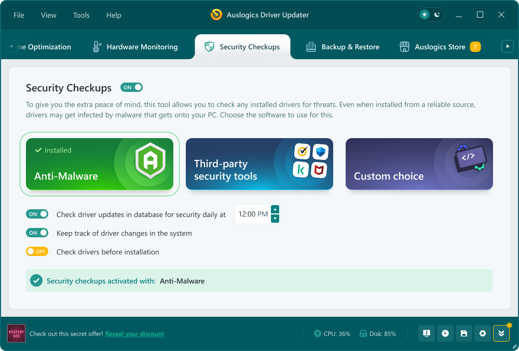
Task: Collapse the bottom panel with the double-chevron button
Action: coord(501,333)
